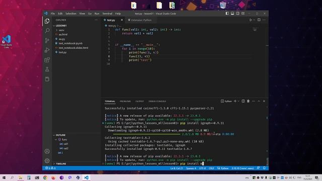Select Python language mode in status bar
The height and width of the screenshot is (181, 322).
click(x=224, y=168)
